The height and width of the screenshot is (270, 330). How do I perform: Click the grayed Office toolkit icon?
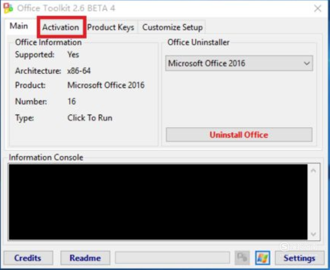[x=242, y=257]
